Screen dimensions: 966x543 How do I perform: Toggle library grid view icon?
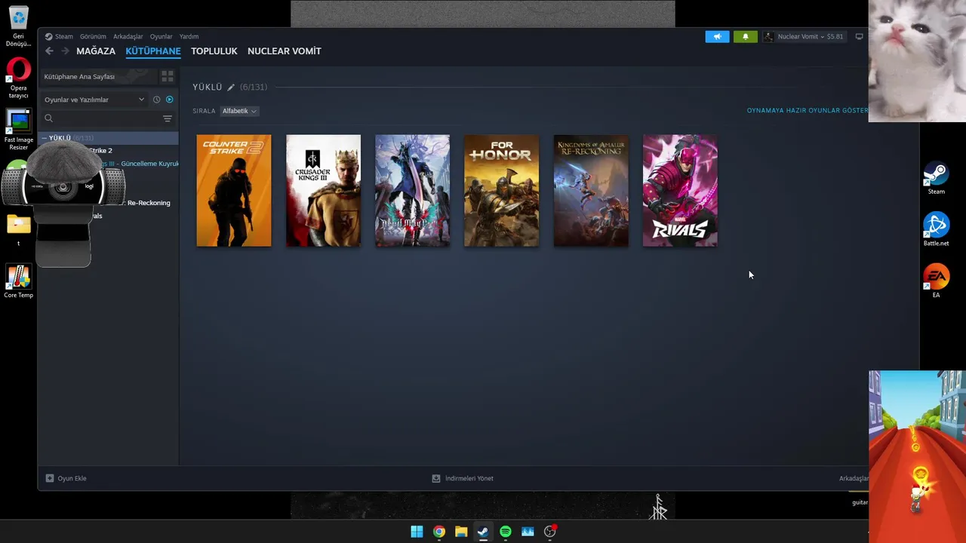[168, 76]
